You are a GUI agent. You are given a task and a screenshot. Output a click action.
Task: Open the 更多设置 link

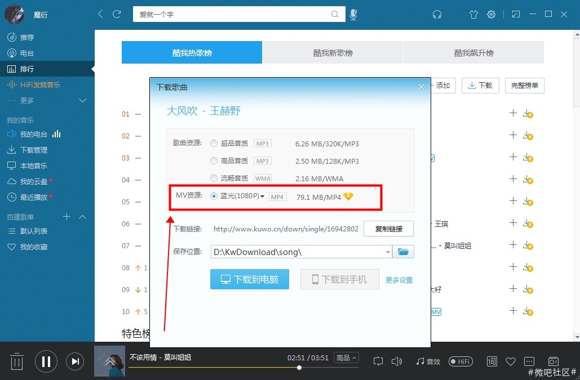(399, 280)
